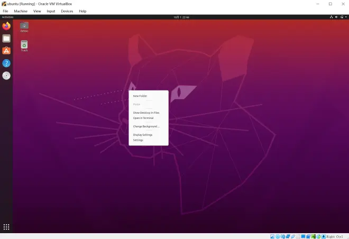Open the View menu in VirtualBox
This screenshot has width=349, height=239.
point(37,11)
